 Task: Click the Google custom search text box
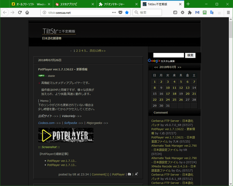pyautogui.click(x=168, y=55)
